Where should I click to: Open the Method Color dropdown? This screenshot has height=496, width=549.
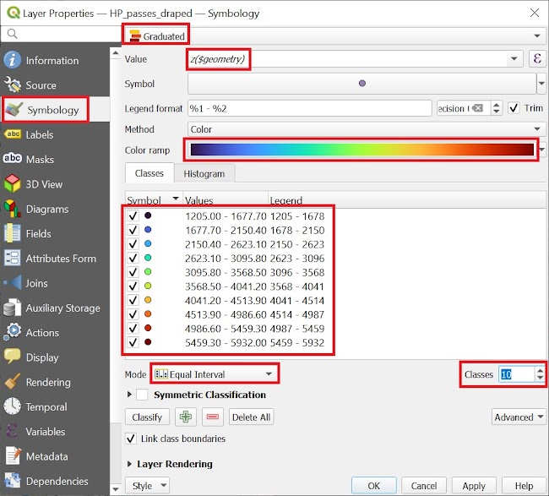(367, 129)
